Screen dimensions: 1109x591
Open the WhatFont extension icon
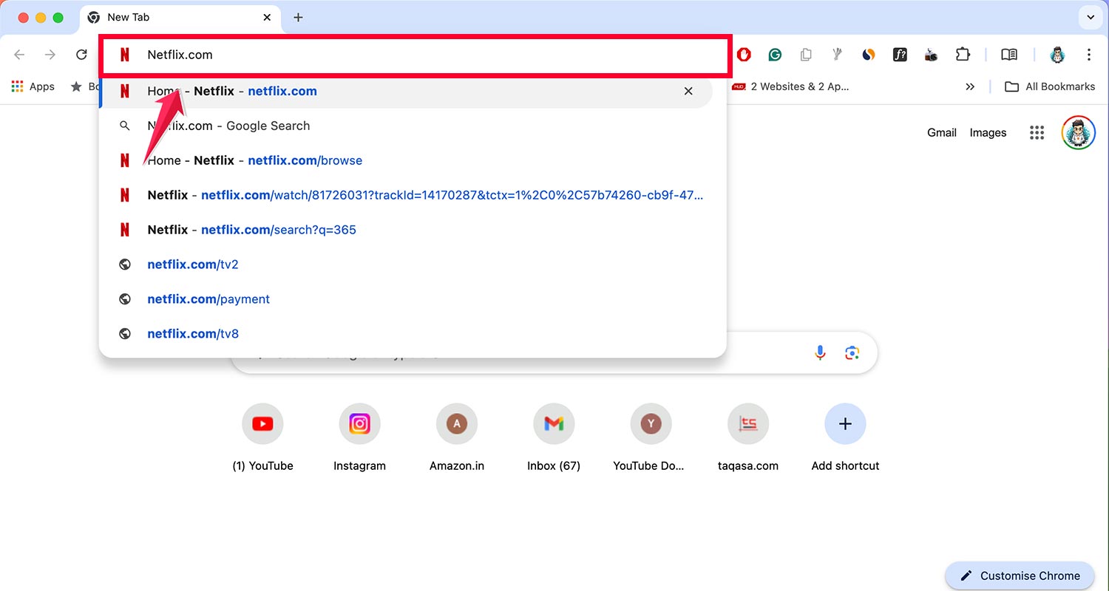pyautogui.click(x=900, y=55)
